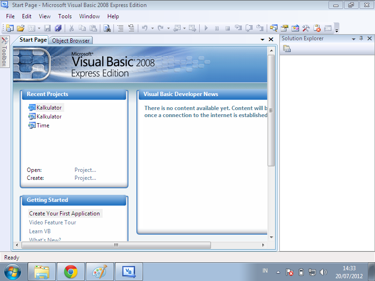Click the vertical scrollbar down arrow
375x281 pixels.
(271, 237)
